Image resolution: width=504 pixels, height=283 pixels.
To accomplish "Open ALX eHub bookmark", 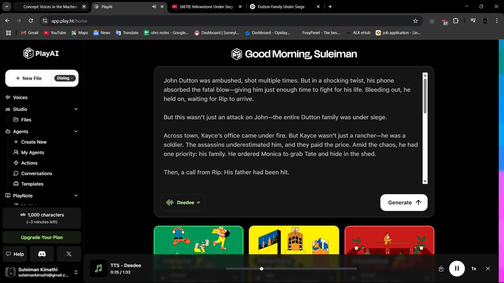I will click(358, 33).
